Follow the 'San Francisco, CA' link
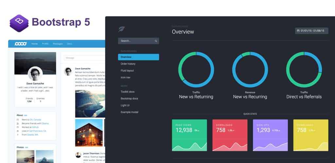 click(38, 131)
